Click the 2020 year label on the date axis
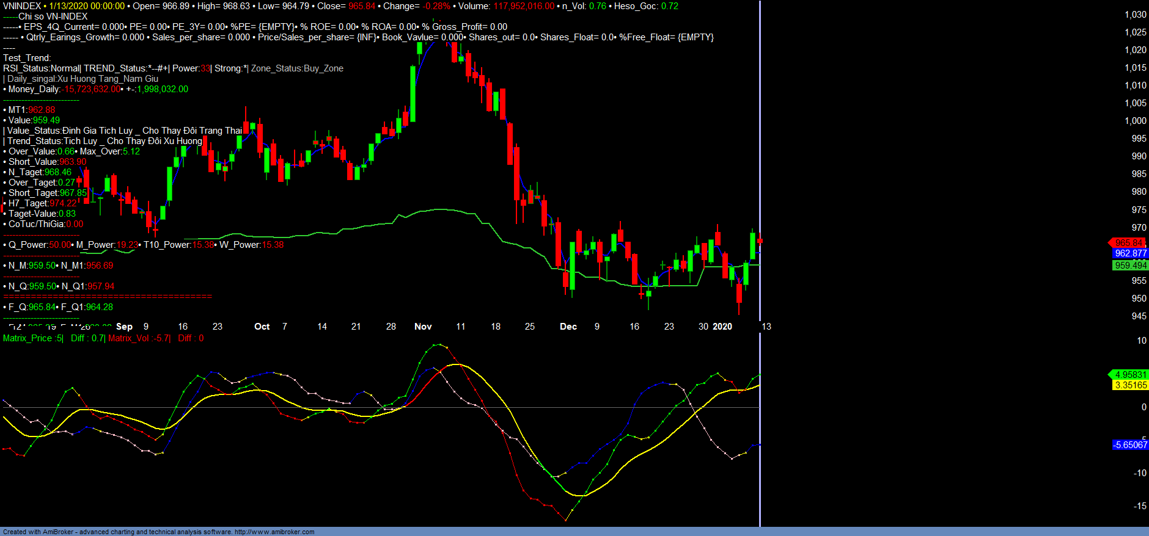 [722, 327]
